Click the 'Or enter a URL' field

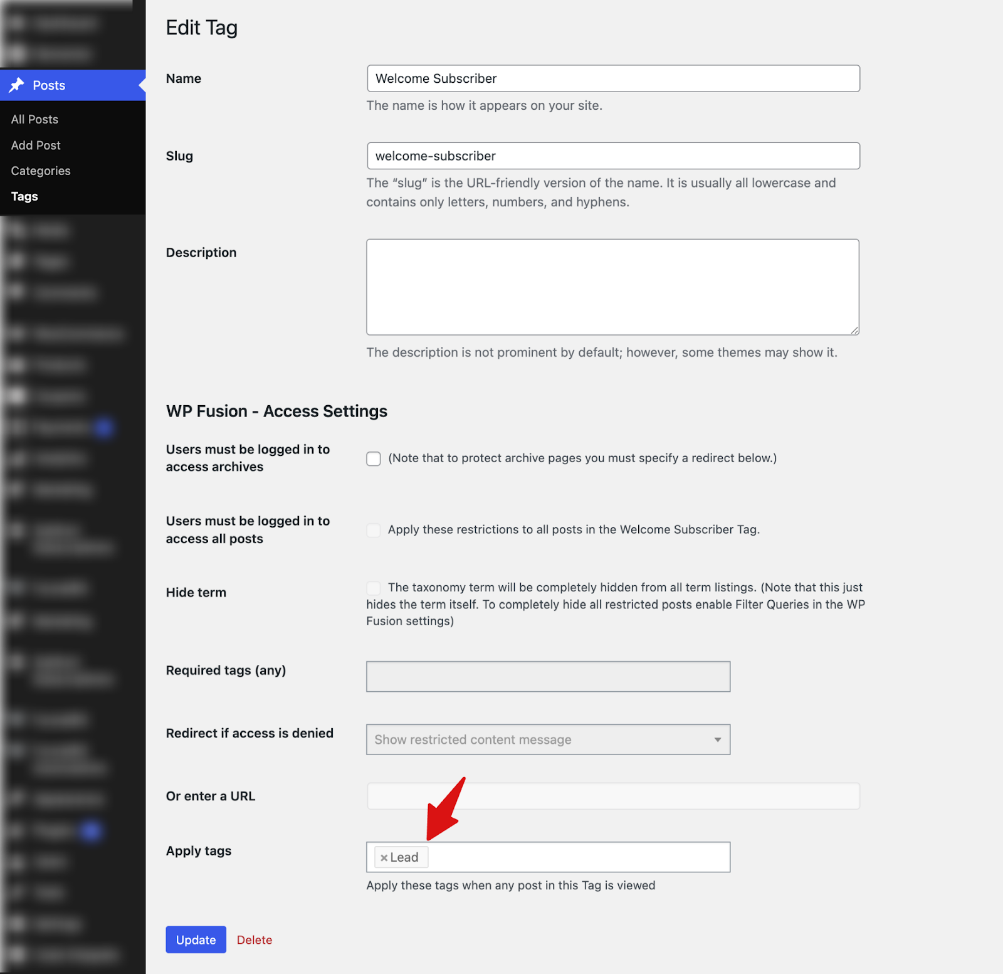(612, 796)
